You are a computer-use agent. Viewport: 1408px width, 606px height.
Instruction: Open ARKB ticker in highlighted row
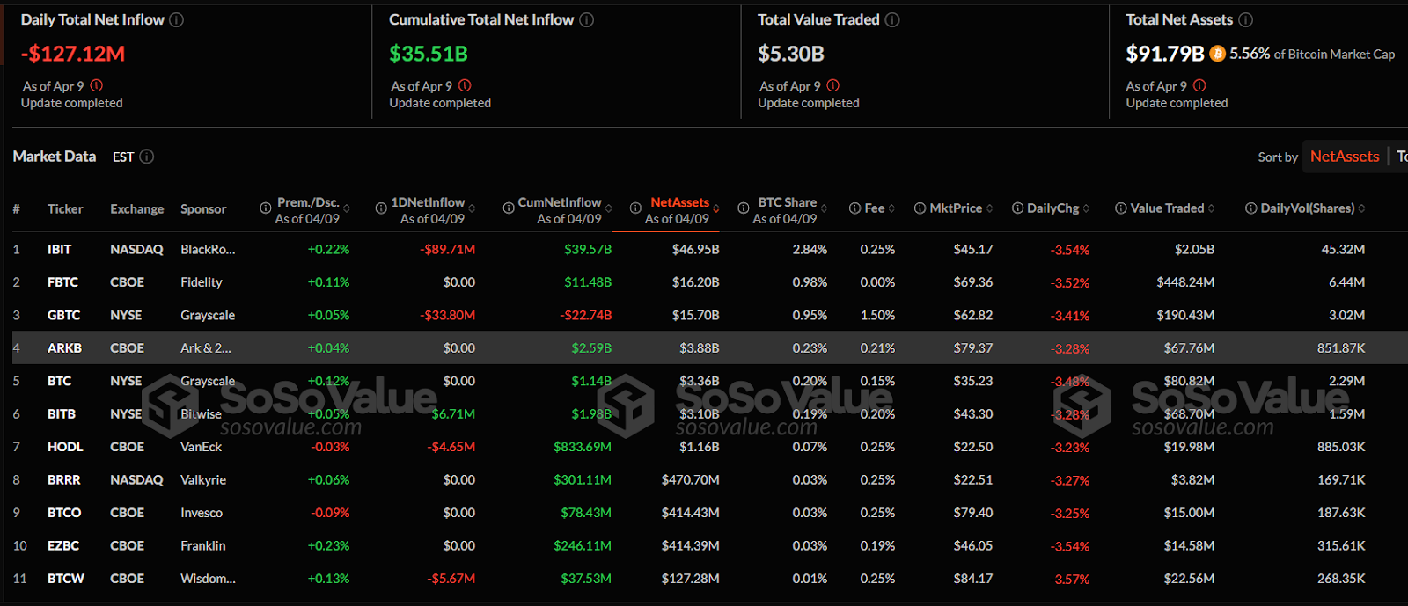pos(64,348)
